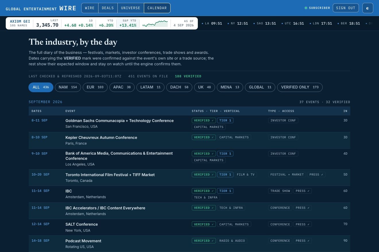Image resolution: width=379 pixels, height=252 pixels.
Task: Enable the Verified Only filter
Action: [300, 87]
